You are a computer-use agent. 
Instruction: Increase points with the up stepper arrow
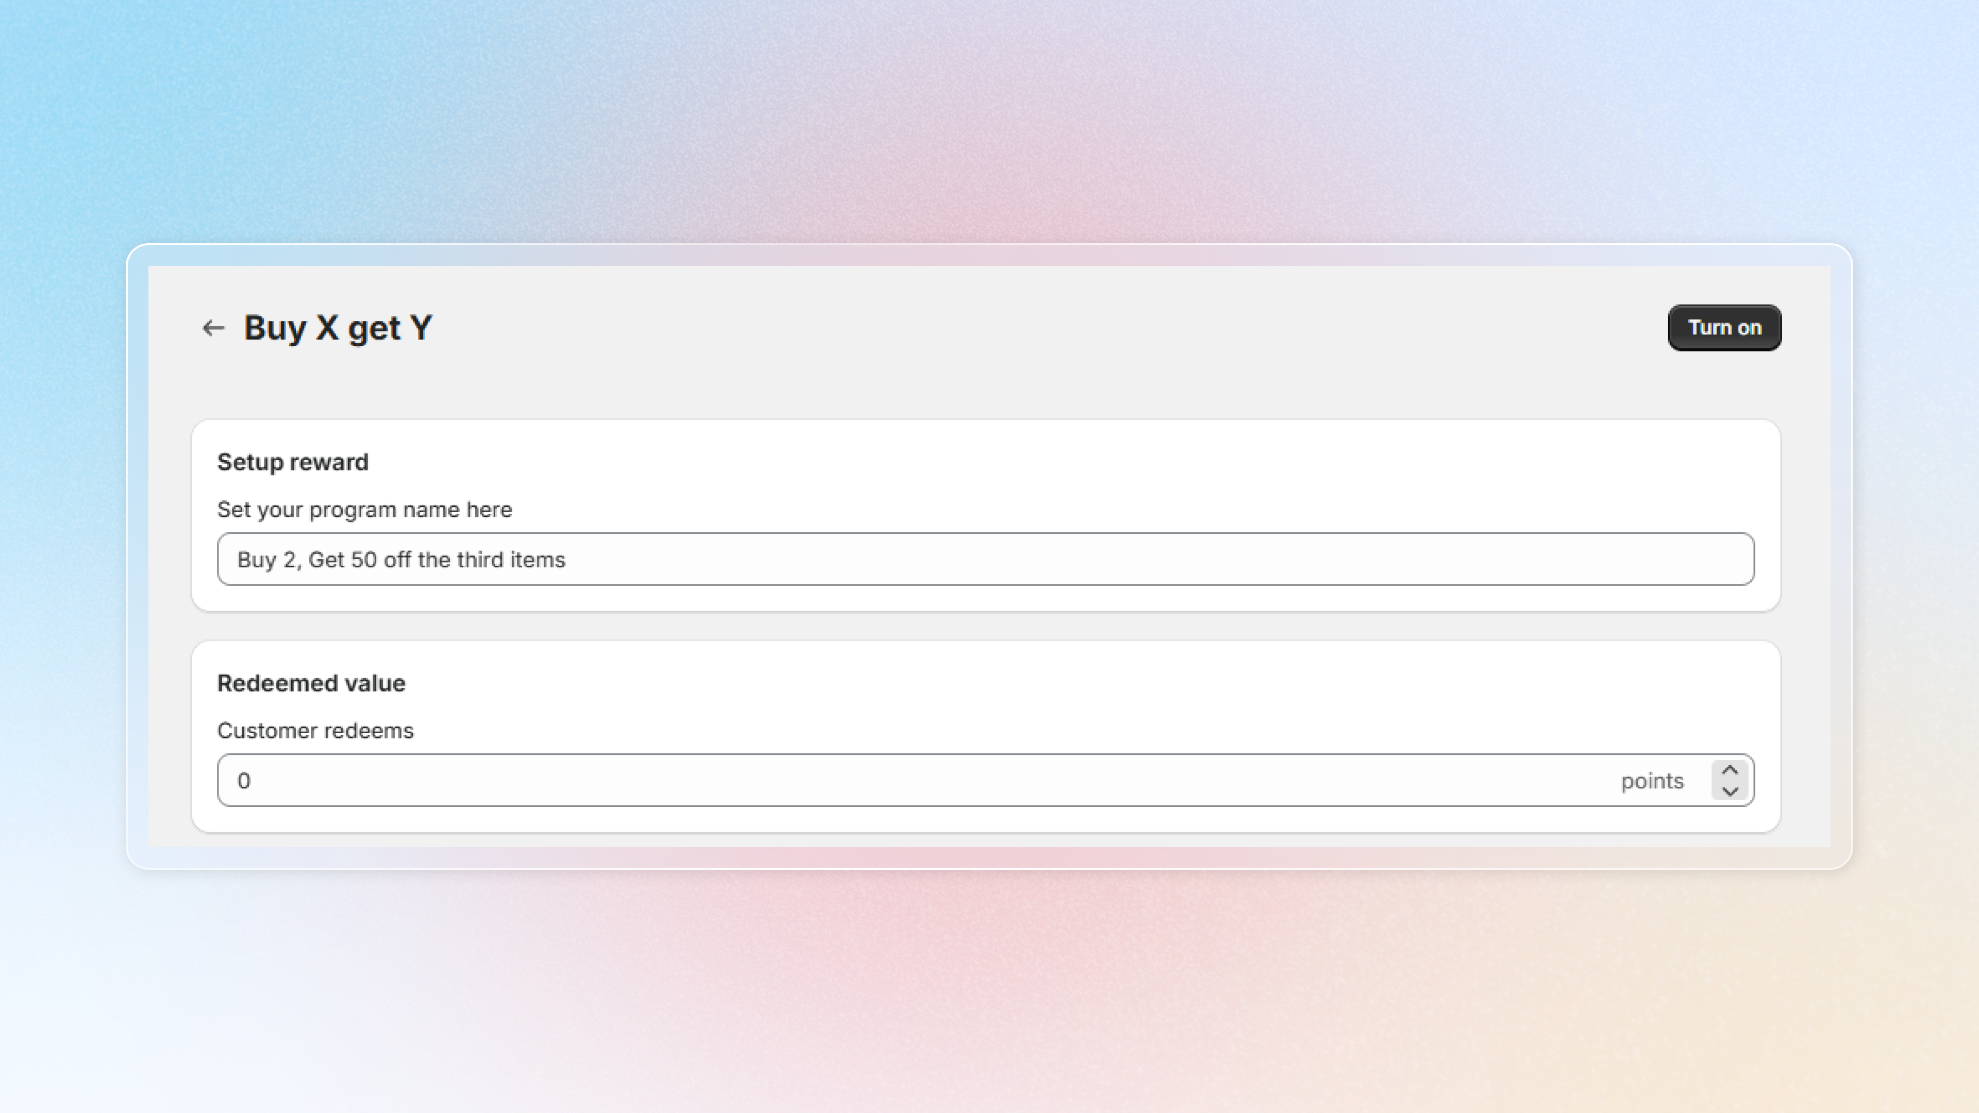(x=1730, y=770)
